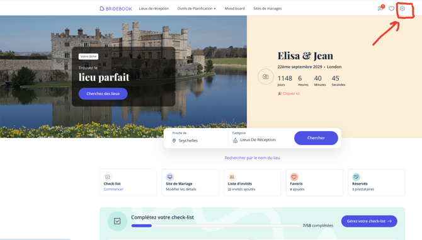Image resolution: width=422 pixels, height=240 pixels.
Task: Click the Chercher search button
Action: pos(316,138)
